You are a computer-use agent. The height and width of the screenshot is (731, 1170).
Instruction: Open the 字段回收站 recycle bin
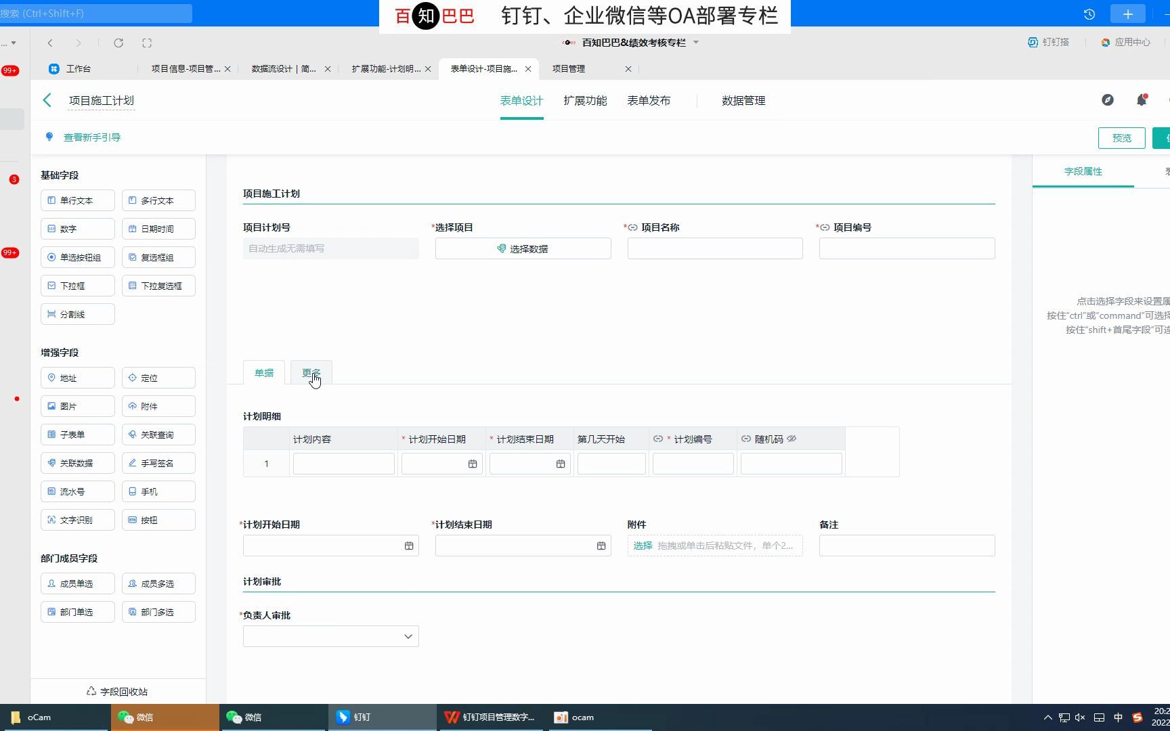pyautogui.click(x=117, y=691)
